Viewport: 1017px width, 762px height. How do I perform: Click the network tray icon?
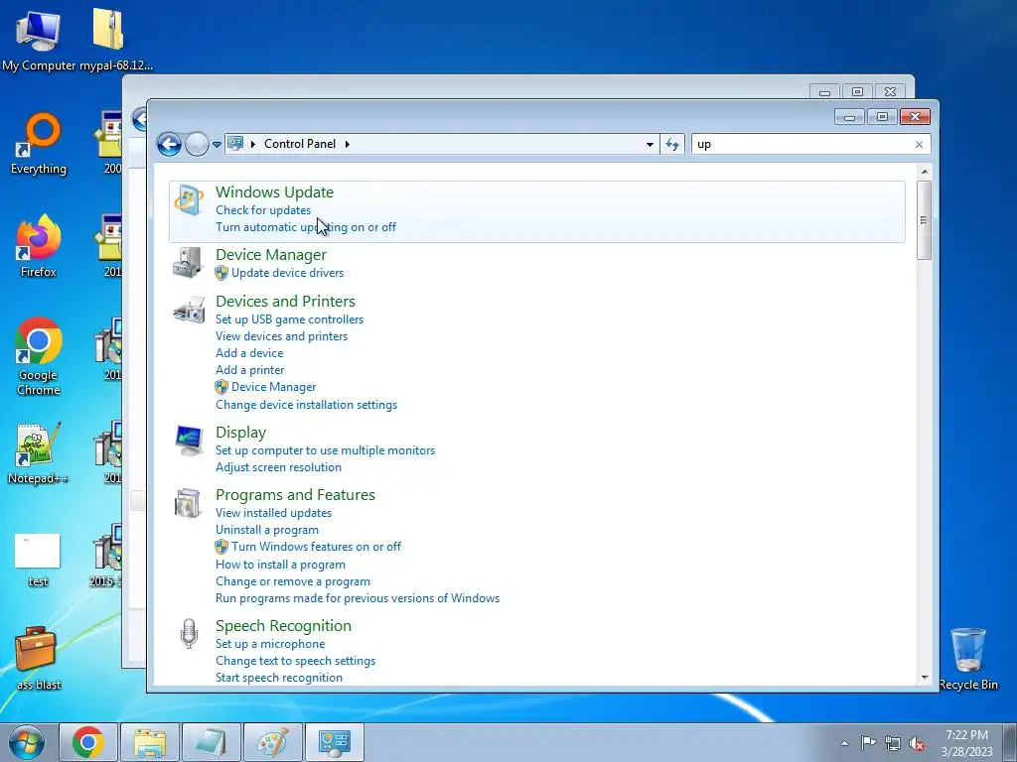point(893,743)
